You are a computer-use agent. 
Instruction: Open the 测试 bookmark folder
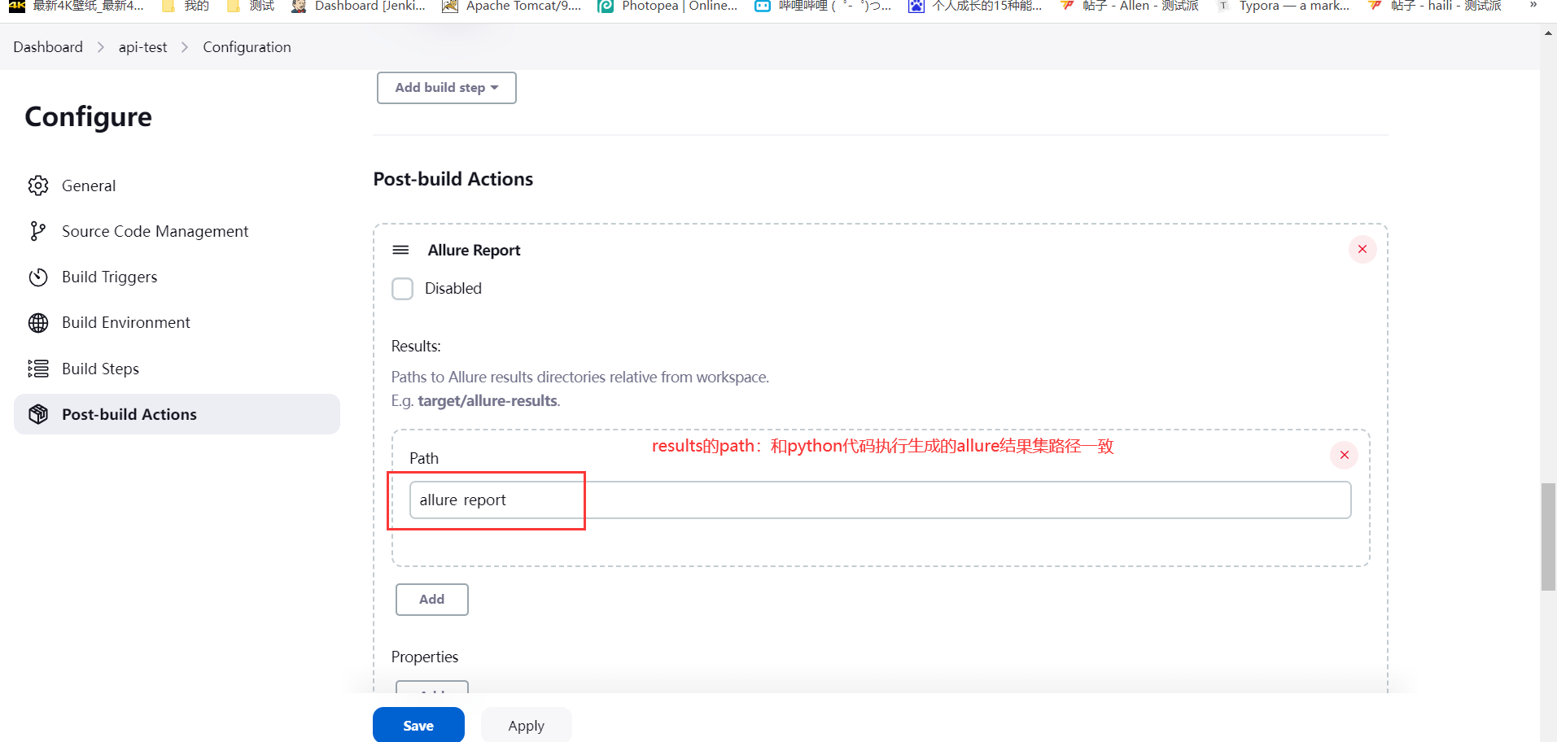[251, 7]
